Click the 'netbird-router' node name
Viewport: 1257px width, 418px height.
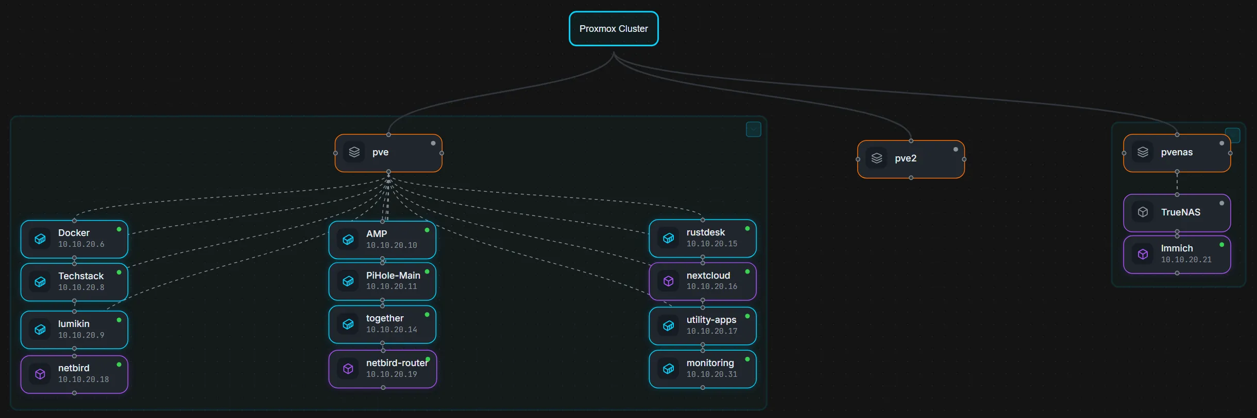(397, 363)
